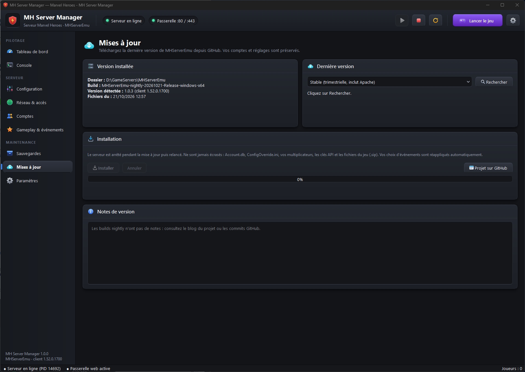Click the MH Server Manager shield logo
The image size is (525, 372).
tap(13, 20)
